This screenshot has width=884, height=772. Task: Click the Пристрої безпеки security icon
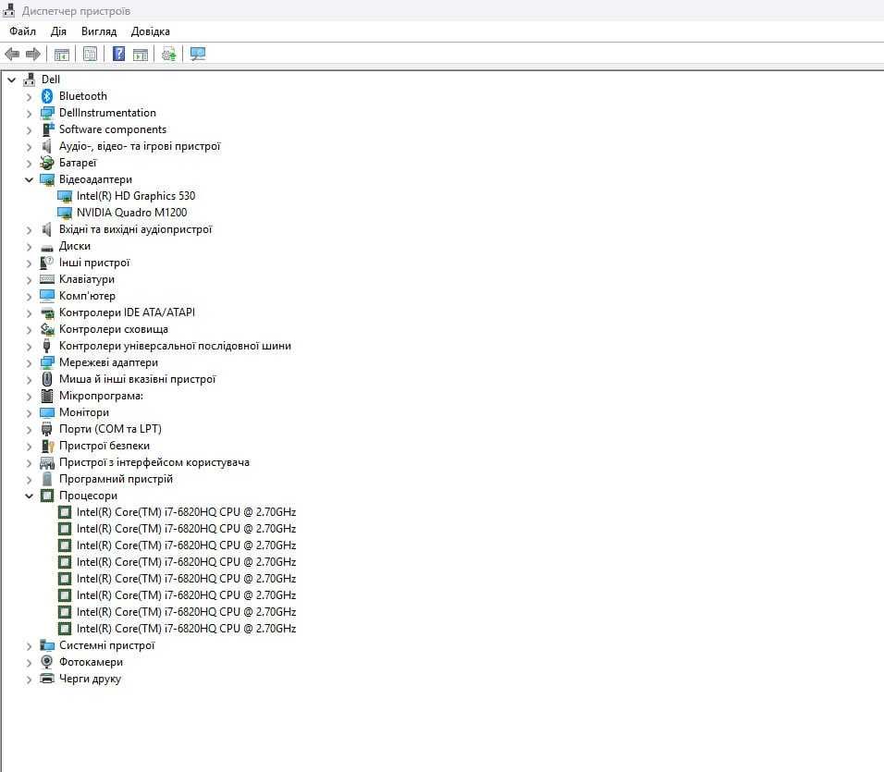tap(47, 446)
